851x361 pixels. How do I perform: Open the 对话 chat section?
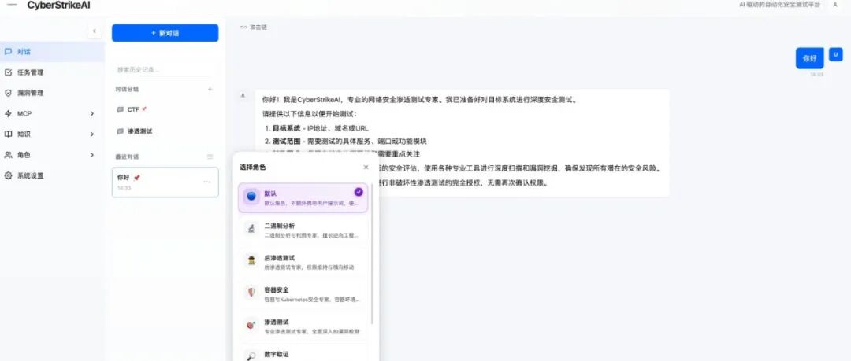[x=52, y=52]
